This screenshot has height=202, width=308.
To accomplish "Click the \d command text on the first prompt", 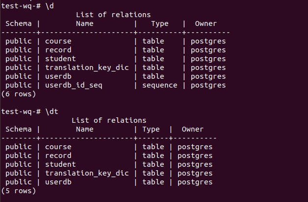I will tap(50, 6).
